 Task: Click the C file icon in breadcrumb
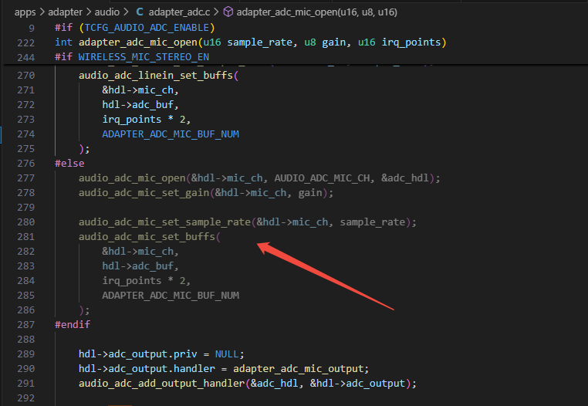pyautogui.click(x=140, y=12)
